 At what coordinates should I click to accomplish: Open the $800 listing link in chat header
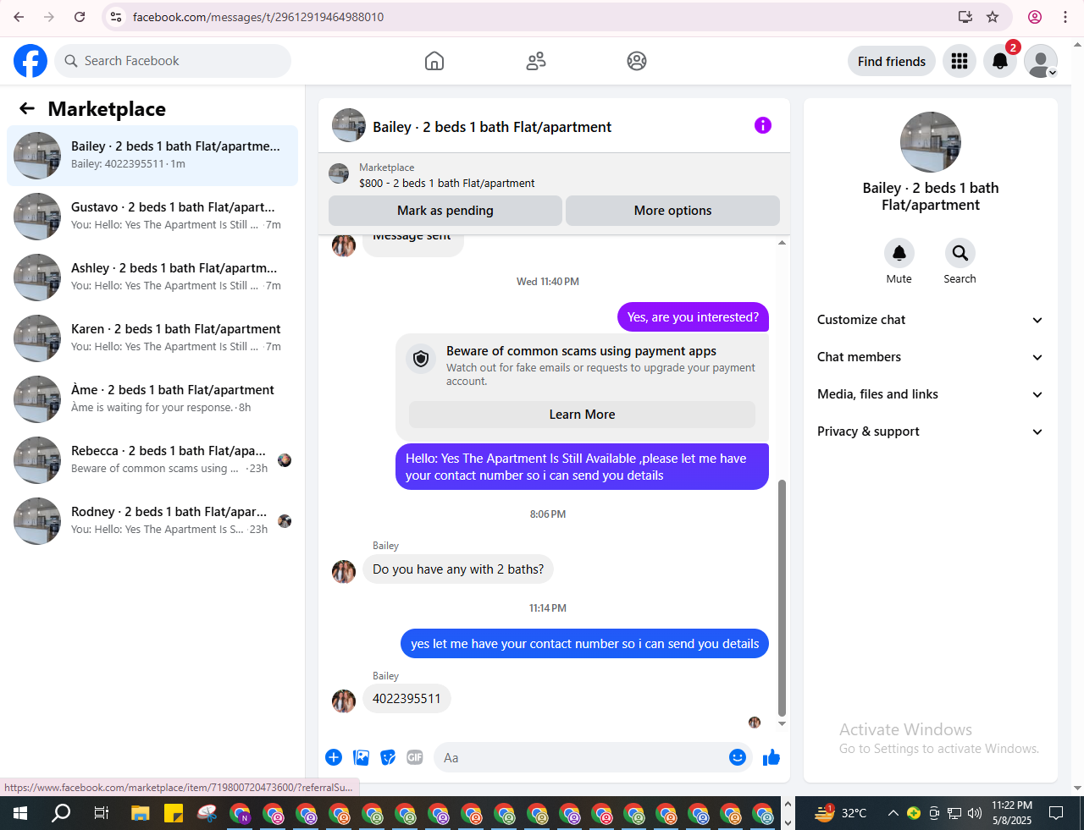coord(447,183)
